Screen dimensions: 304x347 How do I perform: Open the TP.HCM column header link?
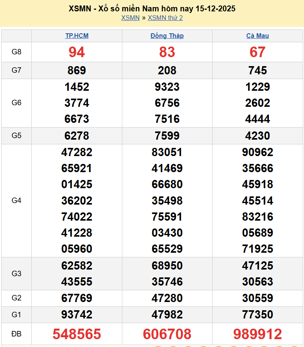pos(77,36)
